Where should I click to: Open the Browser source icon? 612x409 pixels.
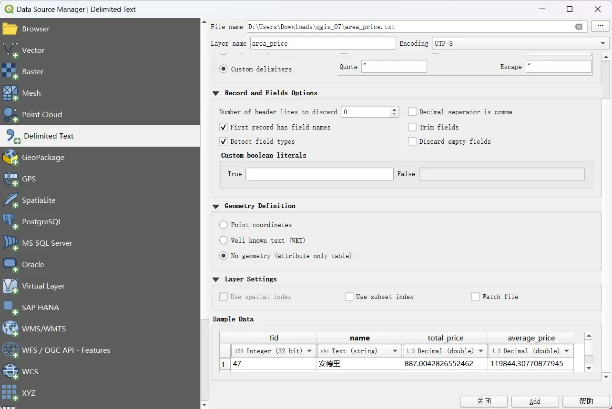tap(10, 29)
